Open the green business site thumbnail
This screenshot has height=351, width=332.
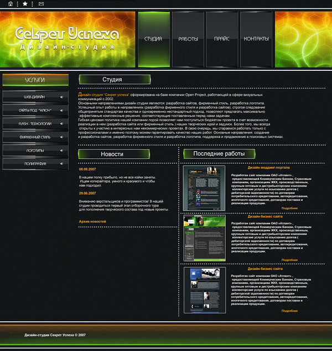(205, 238)
